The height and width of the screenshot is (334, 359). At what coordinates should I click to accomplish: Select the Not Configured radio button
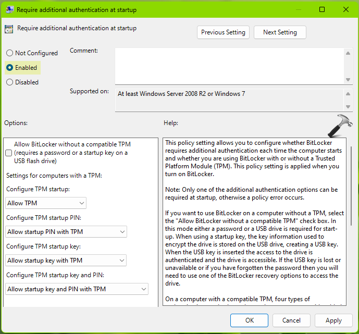[x=10, y=53]
